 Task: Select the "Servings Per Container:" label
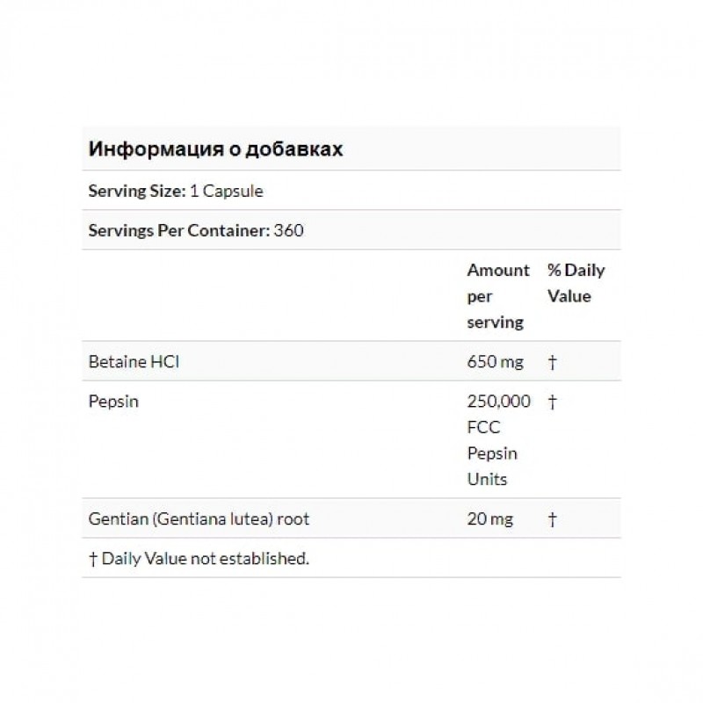click(x=179, y=230)
